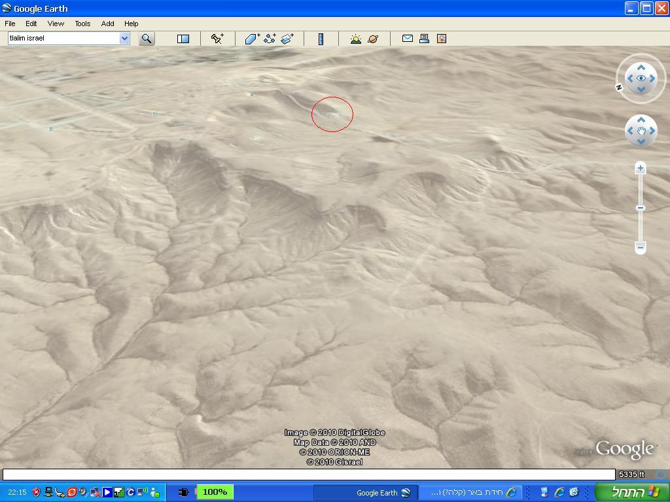This screenshot has width=670, height=502.
Task: Click the View in Google Maps icon
Action: 442,39
